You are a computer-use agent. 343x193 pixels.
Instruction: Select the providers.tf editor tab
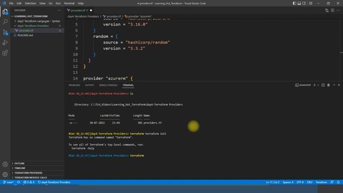[80, 10]
